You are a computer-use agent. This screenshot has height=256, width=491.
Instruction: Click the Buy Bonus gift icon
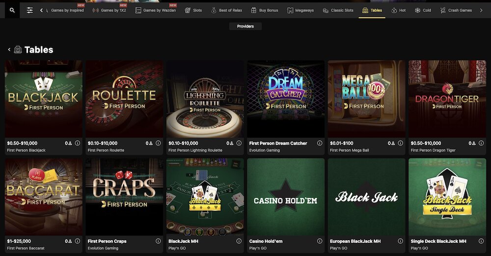(254, 10)
